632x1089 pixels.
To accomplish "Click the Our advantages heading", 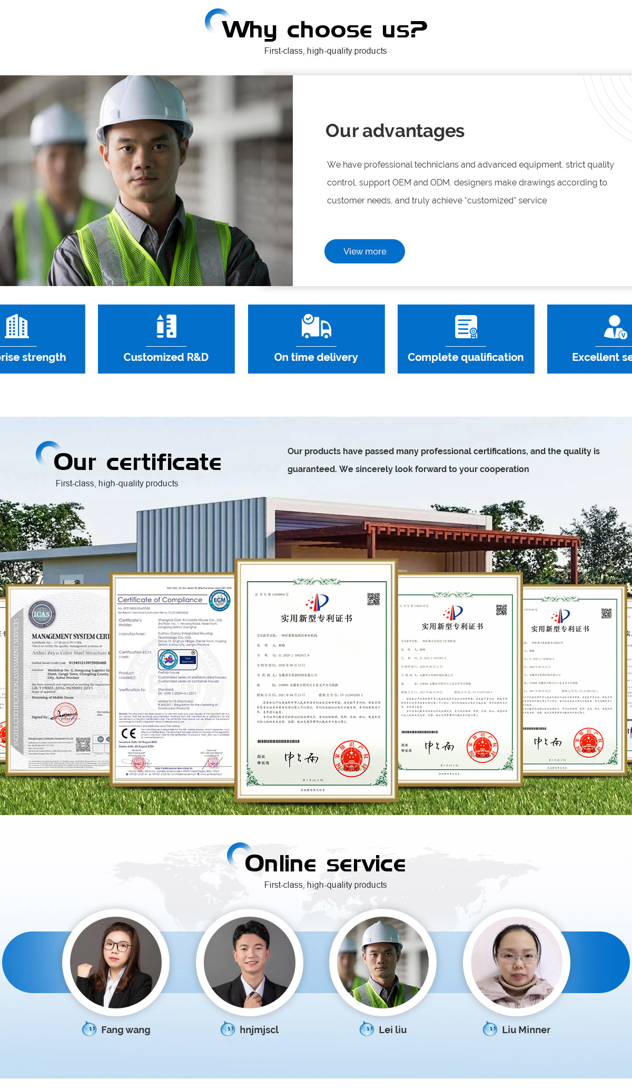I will click(395, 131).
